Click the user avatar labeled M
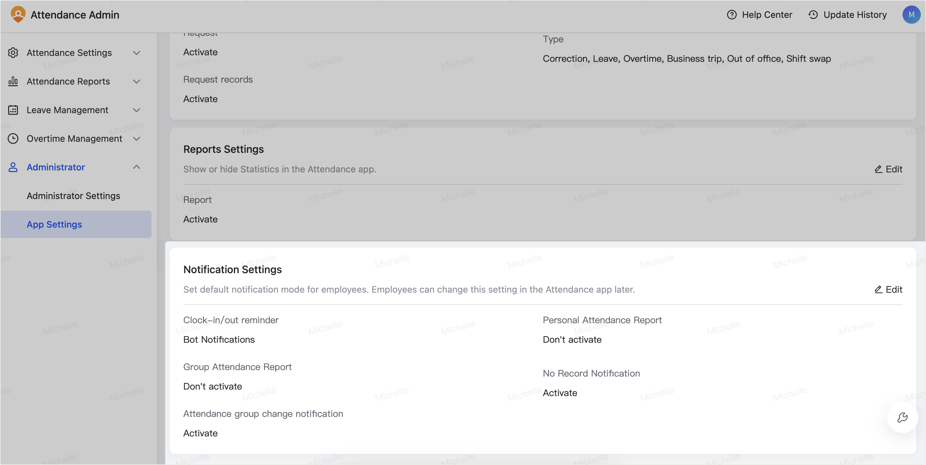Viewport: 926px width, 465px height. (x=912, y=15)
